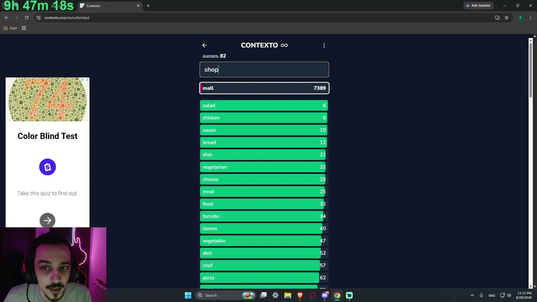Click the color blind test image
Screen dimensions: 537x302
pyautogui.click(x=47, y=99)
